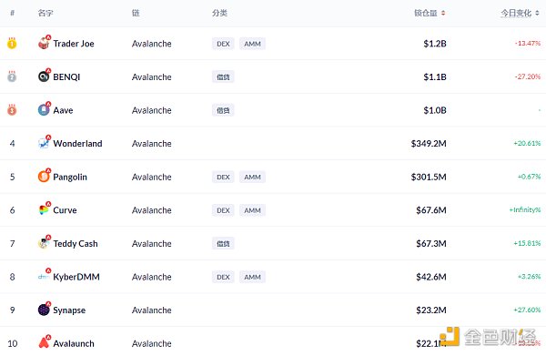This screenshot has height=356, width=546.
Task: Click the Curve rainbow logo icon
Action: click(x=44, y=210)
